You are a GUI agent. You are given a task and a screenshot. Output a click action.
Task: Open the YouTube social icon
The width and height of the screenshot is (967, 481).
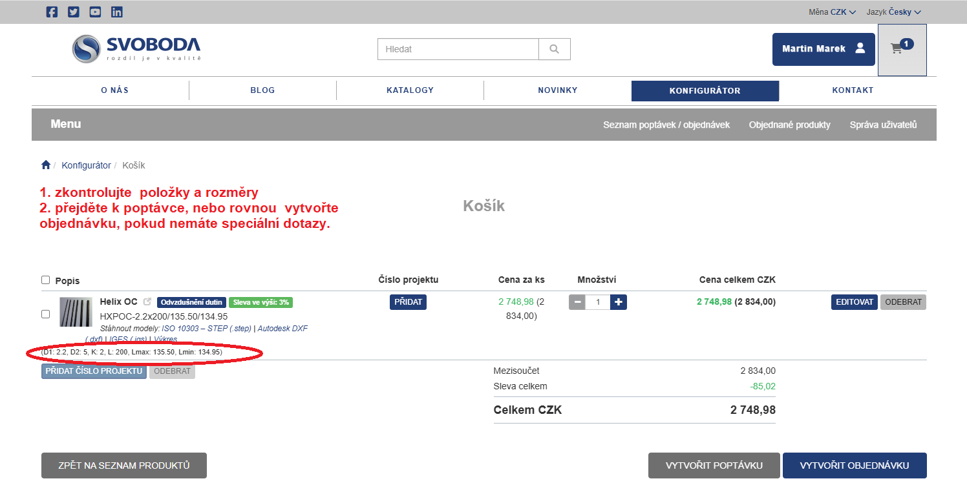(95, 12)
